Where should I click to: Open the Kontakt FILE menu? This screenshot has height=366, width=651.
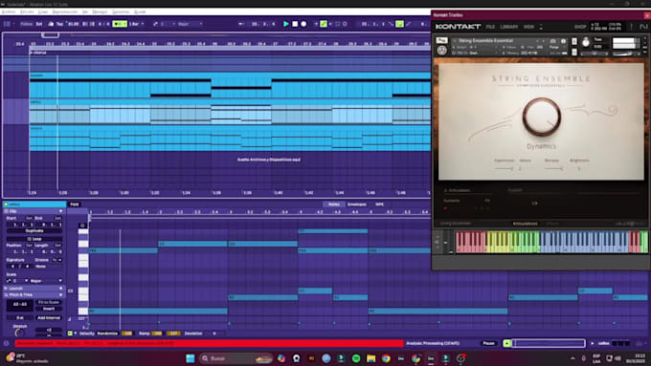click(490, 27)
